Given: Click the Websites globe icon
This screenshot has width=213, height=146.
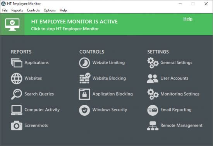Looking at the screenshot, I should click(x=16, y=78).
